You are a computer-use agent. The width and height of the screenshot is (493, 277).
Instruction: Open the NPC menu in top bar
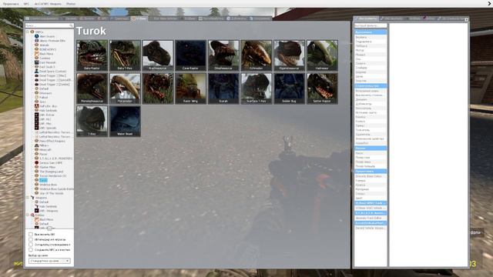[x=26, y=4]
